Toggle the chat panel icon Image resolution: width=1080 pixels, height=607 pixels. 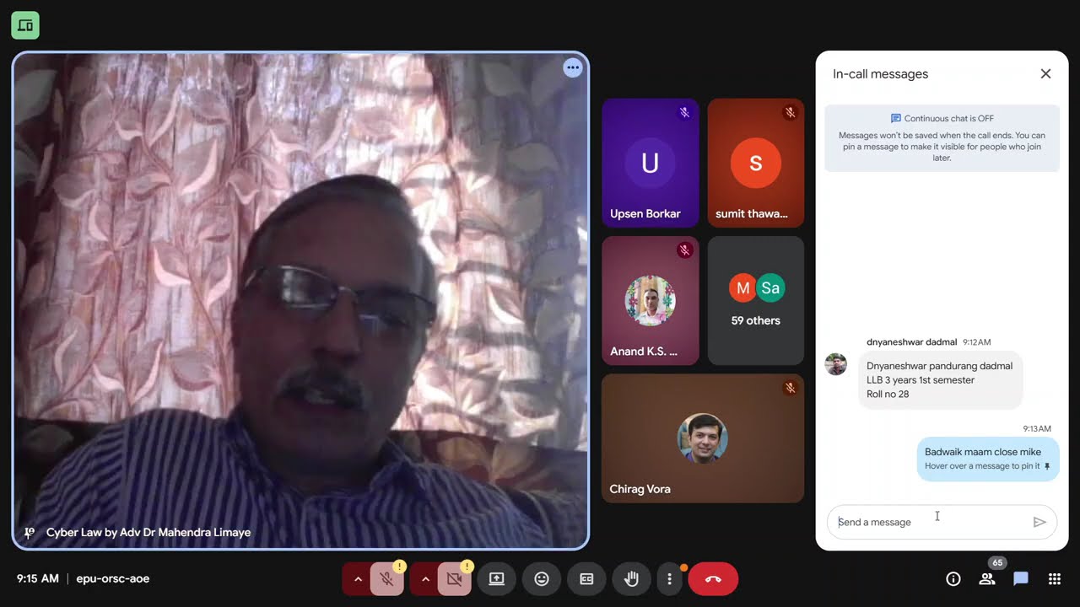(1021, 578)
